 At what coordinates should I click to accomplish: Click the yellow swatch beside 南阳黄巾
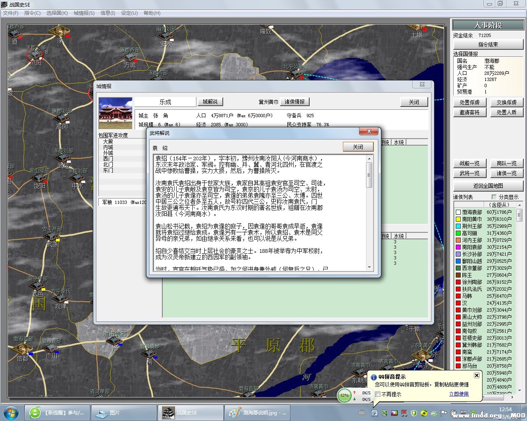pos(458,219)
